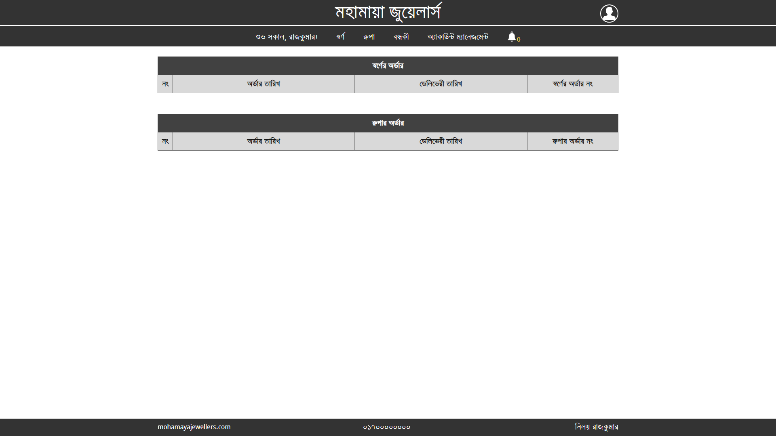Open the user profile avatar icon

pos(609,13)
